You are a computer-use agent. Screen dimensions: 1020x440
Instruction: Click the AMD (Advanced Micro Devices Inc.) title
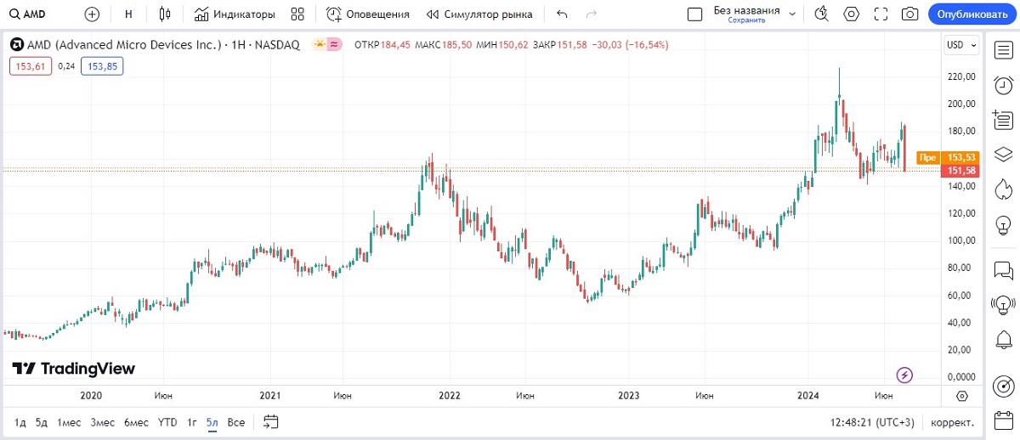tap(125, 45)
